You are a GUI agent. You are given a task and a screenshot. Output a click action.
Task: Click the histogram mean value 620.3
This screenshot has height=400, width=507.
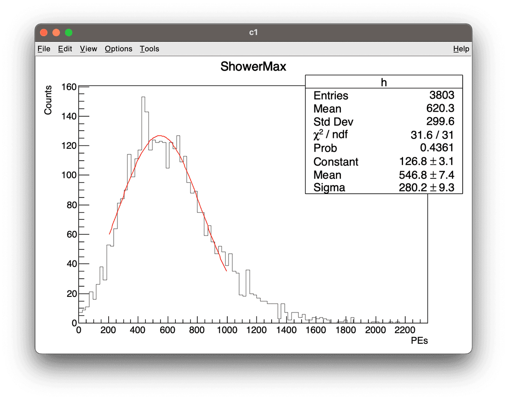441,109
